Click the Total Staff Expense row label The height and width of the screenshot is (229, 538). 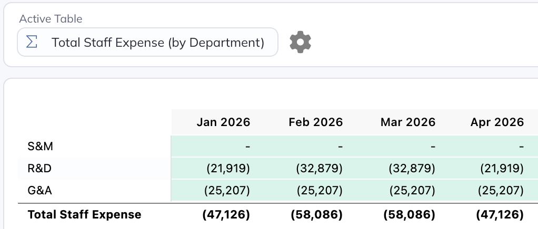84,214
